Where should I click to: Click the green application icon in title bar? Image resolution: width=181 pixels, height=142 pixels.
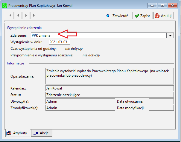(x=5, y=5)
